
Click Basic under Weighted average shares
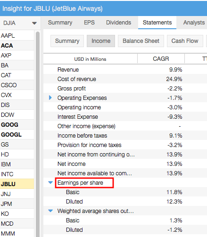click(x=73, y=221)
